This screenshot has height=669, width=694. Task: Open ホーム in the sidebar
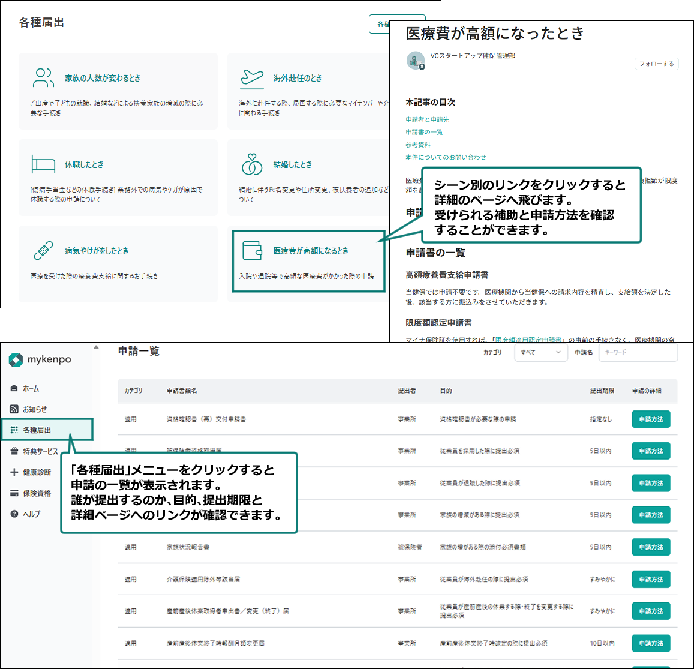(31, 388)
